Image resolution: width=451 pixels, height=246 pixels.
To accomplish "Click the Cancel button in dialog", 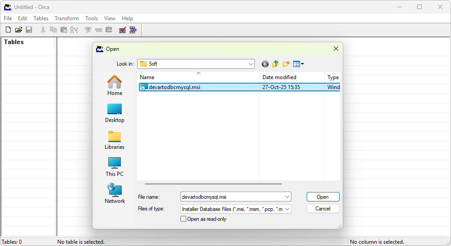I will (323, 208).
